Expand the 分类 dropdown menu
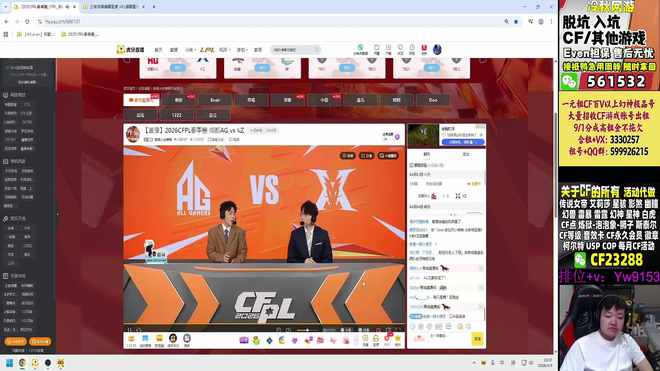 pyautogui.click(x=190, y=50)
